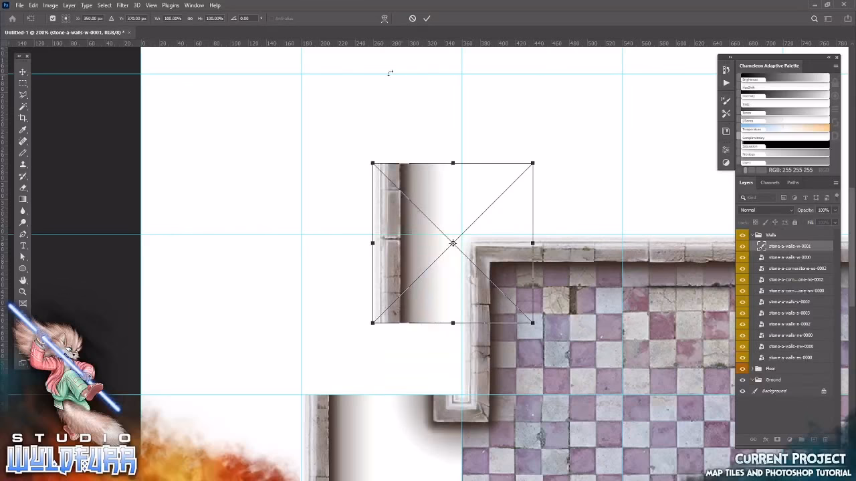
Task: Open the Select menu
Action: 104,5
